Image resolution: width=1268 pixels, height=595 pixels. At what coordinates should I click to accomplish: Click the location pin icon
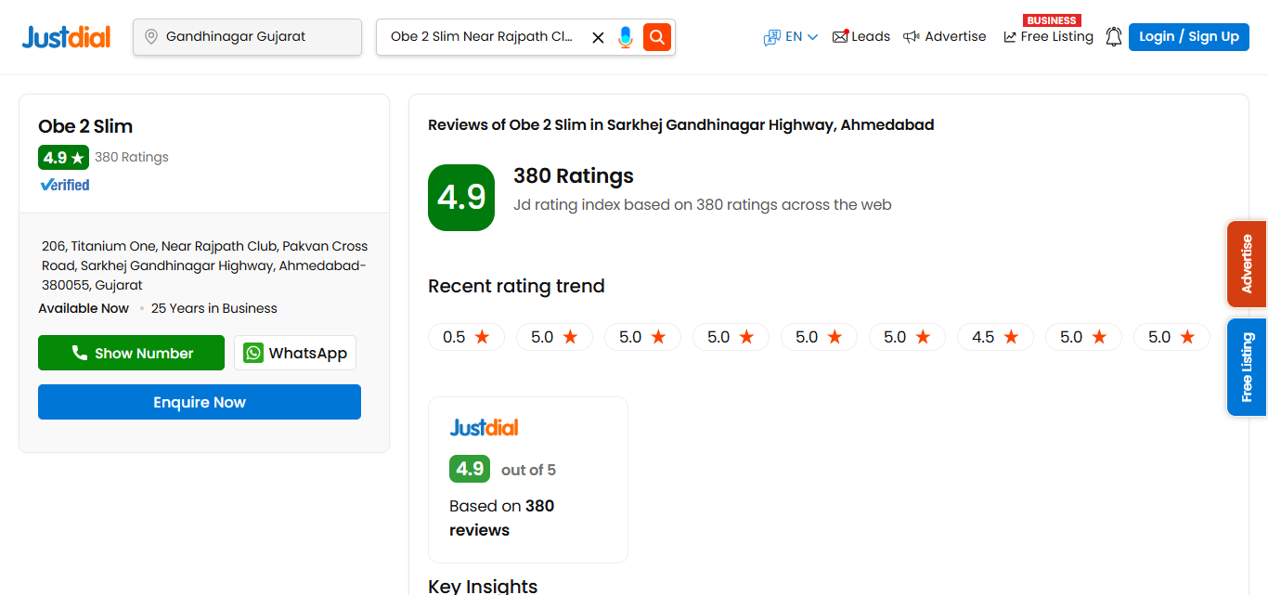pyautogui.click(x=149, y=37)
